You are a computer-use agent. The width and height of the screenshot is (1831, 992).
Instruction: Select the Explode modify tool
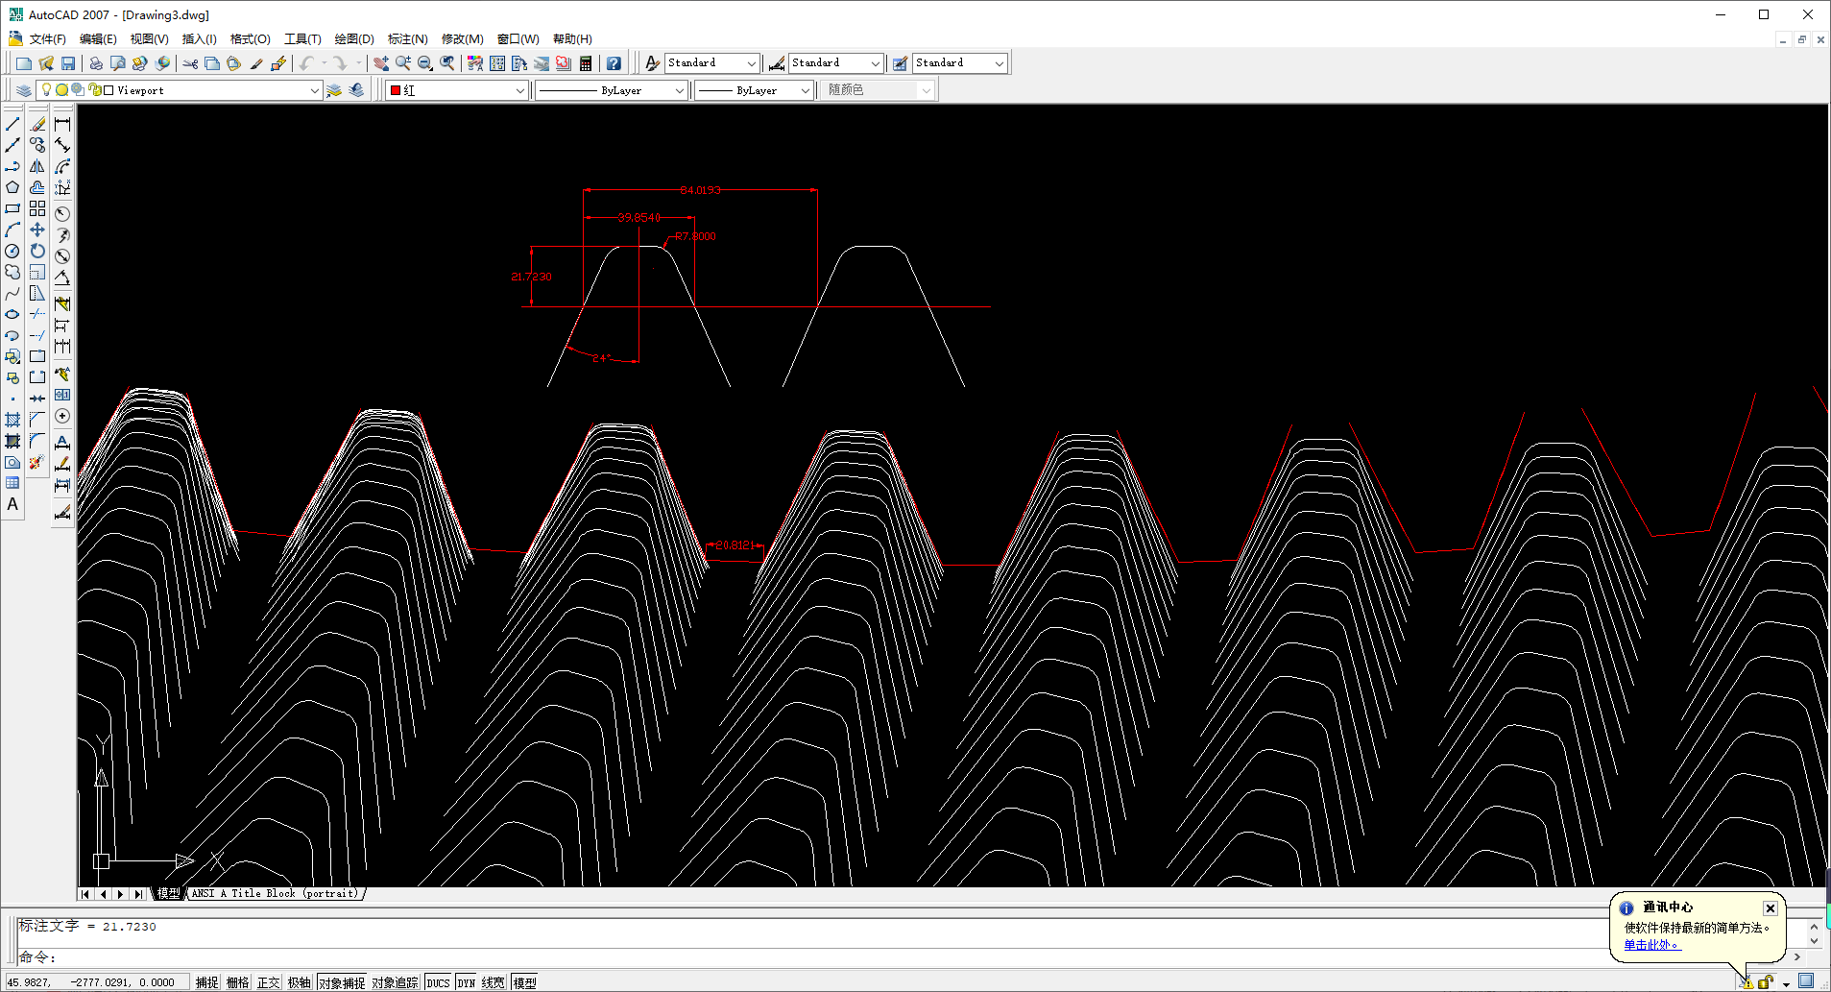(37, 462)
